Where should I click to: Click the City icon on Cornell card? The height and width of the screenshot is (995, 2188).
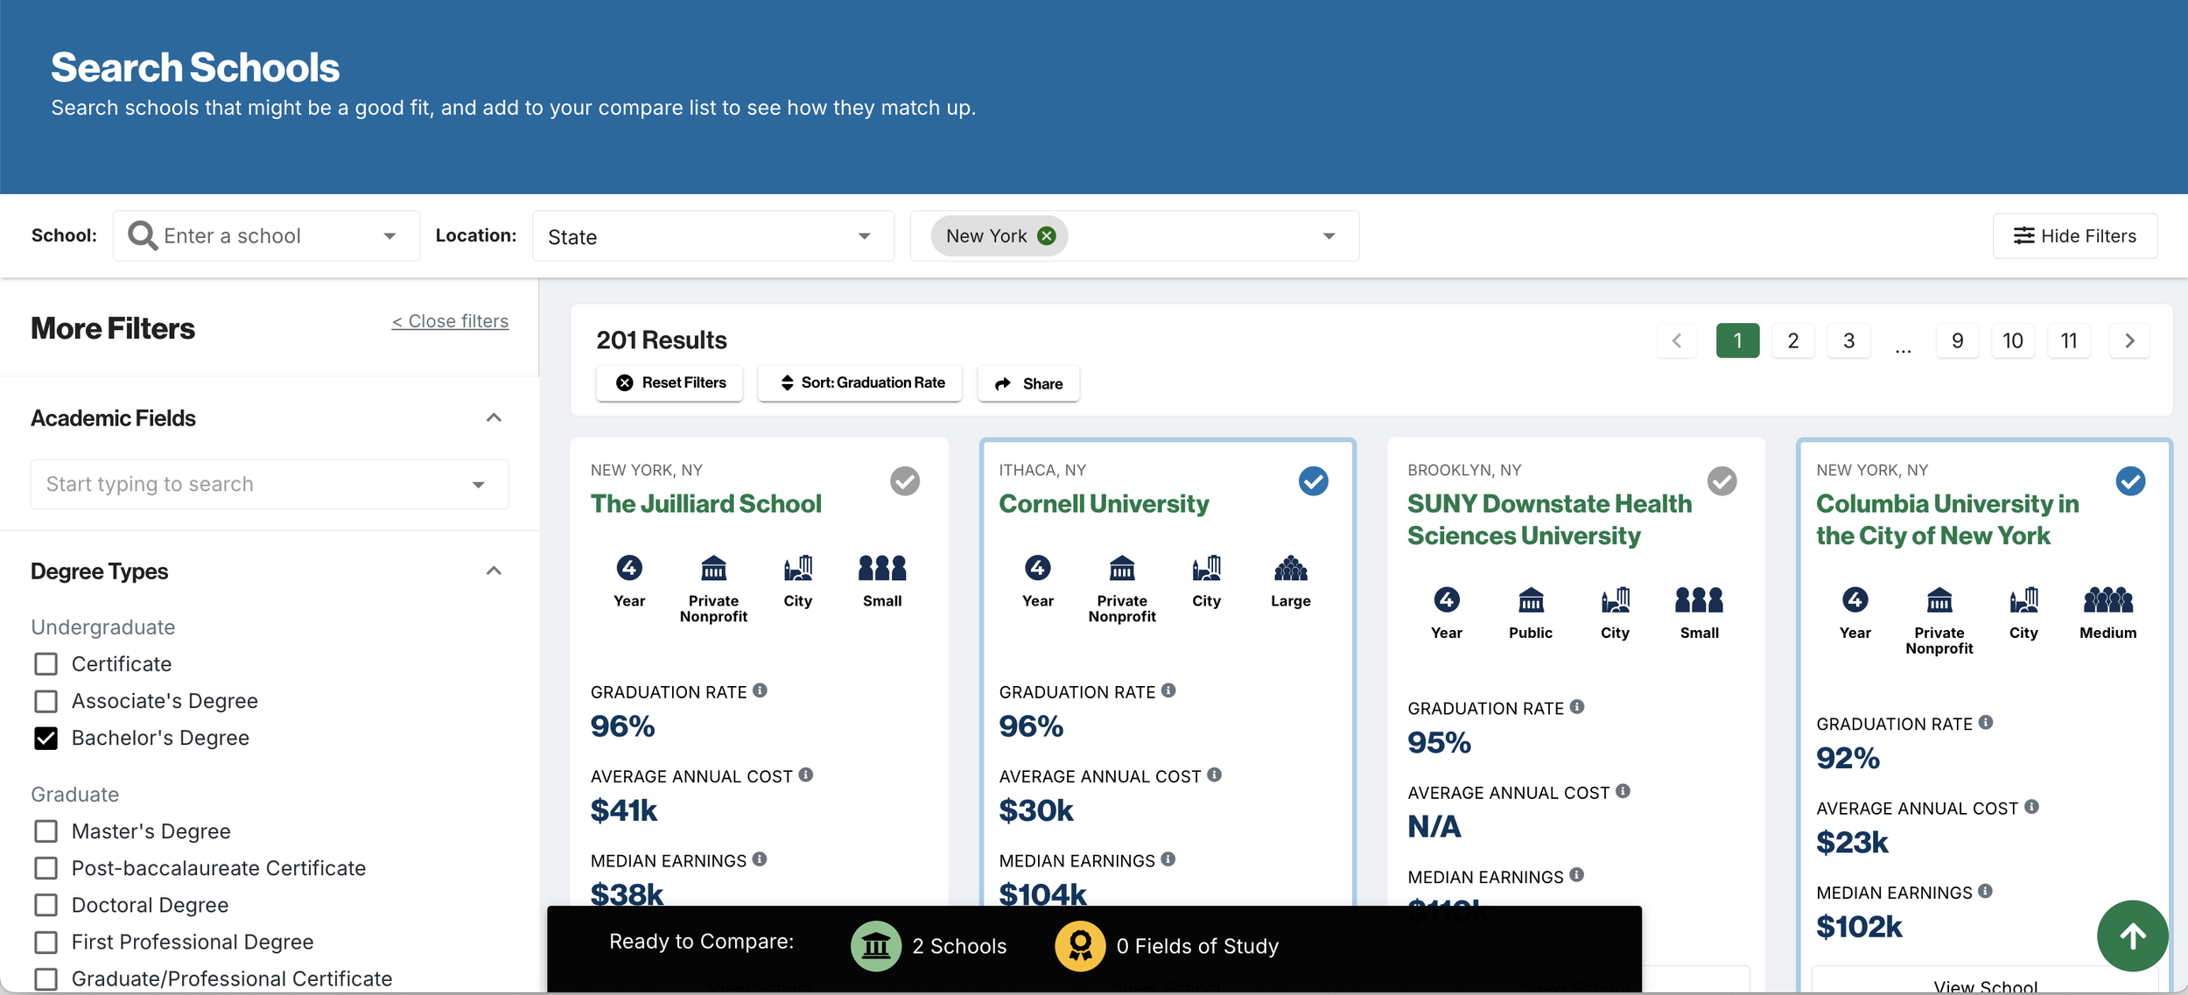click(x=1206, y=568)
